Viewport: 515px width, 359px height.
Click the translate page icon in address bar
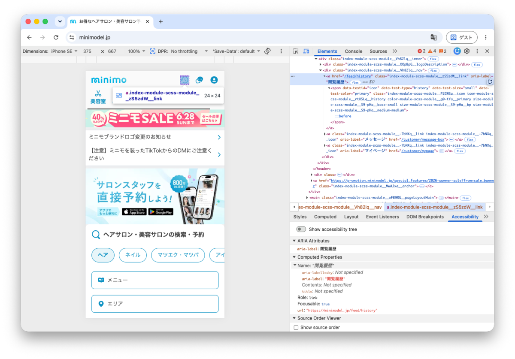pos(434,37)
